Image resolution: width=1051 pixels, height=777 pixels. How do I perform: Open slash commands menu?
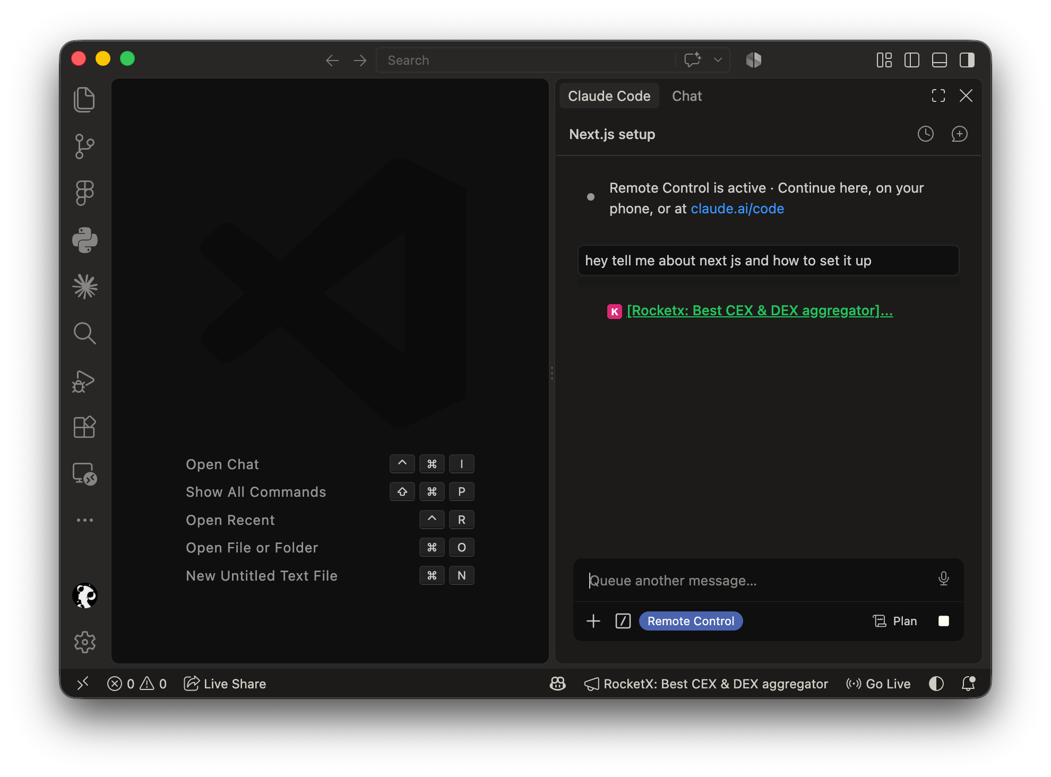tap(623, 621)
